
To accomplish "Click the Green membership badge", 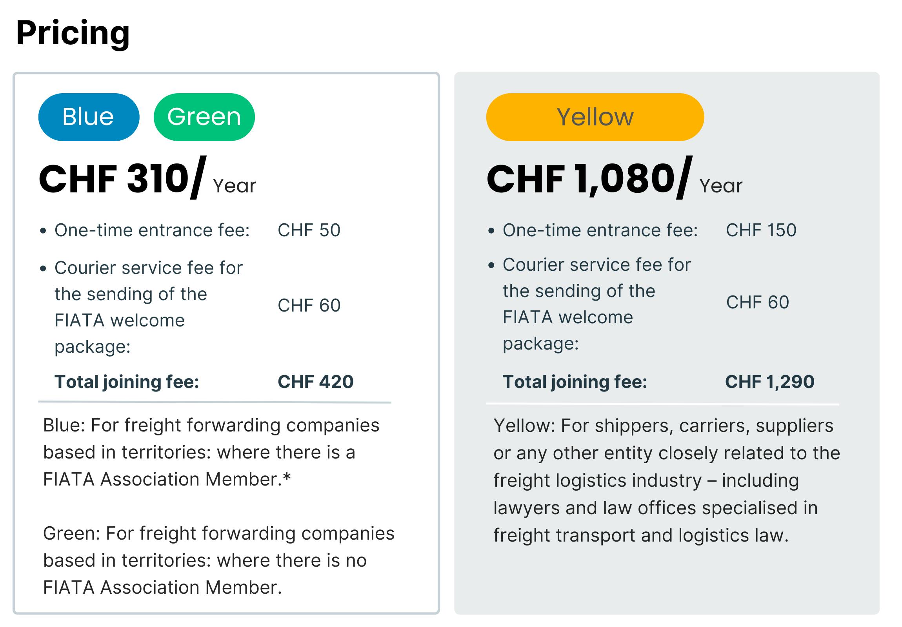I will pyautogui.click(x=204, y=117).
